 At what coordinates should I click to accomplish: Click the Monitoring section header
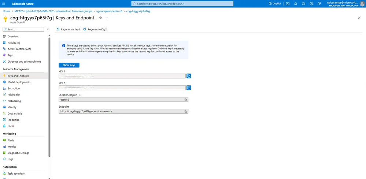coord(9,134)
